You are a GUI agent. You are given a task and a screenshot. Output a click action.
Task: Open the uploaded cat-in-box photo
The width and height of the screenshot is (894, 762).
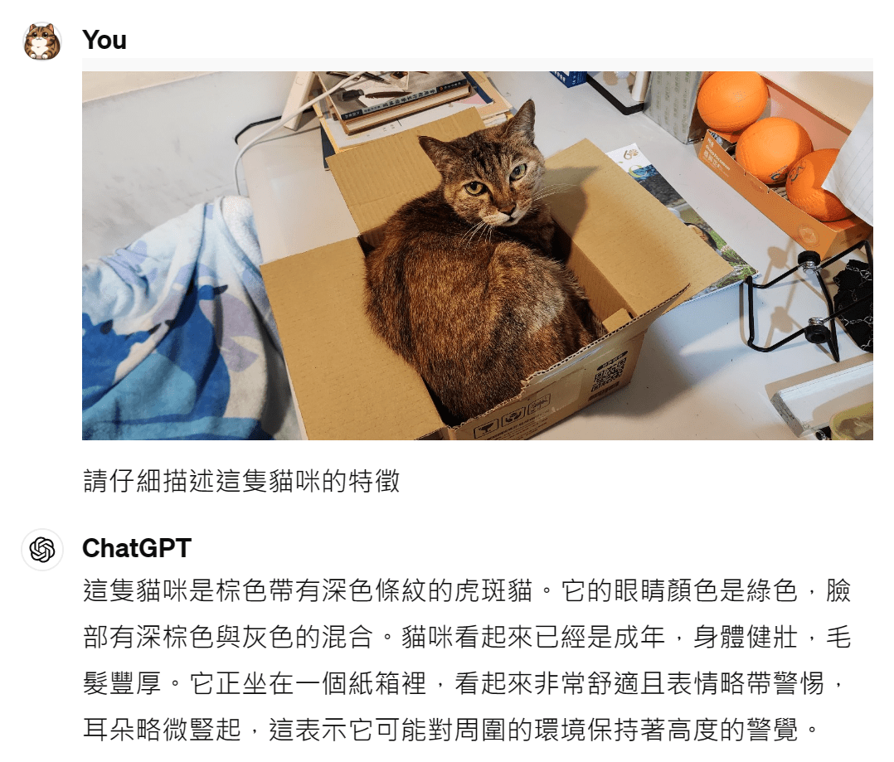(477, 255)
